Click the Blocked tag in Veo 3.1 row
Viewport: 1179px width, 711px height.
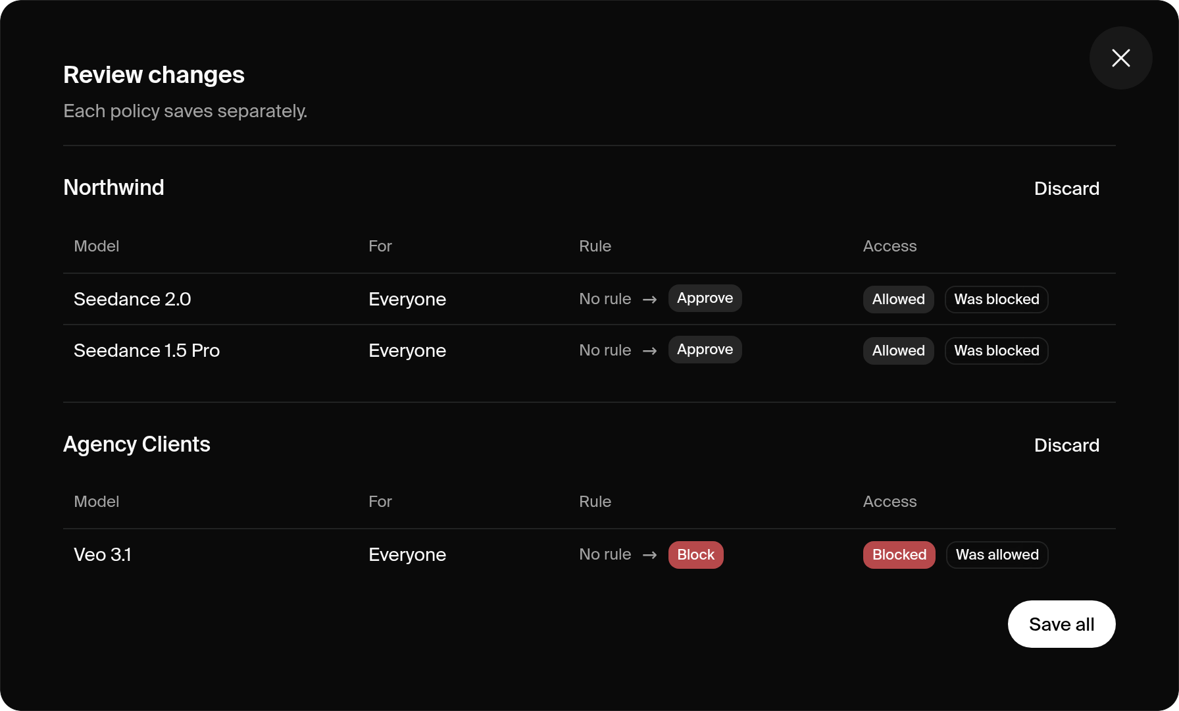[x=899, y=555]
